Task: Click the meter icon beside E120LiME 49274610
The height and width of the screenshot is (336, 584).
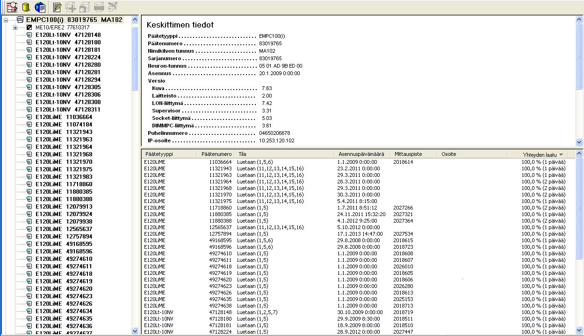Action: [x=29, y=259]
